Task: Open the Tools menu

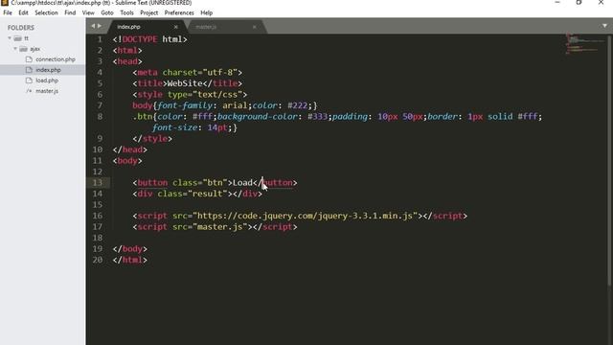Action: tap(126, 12)
